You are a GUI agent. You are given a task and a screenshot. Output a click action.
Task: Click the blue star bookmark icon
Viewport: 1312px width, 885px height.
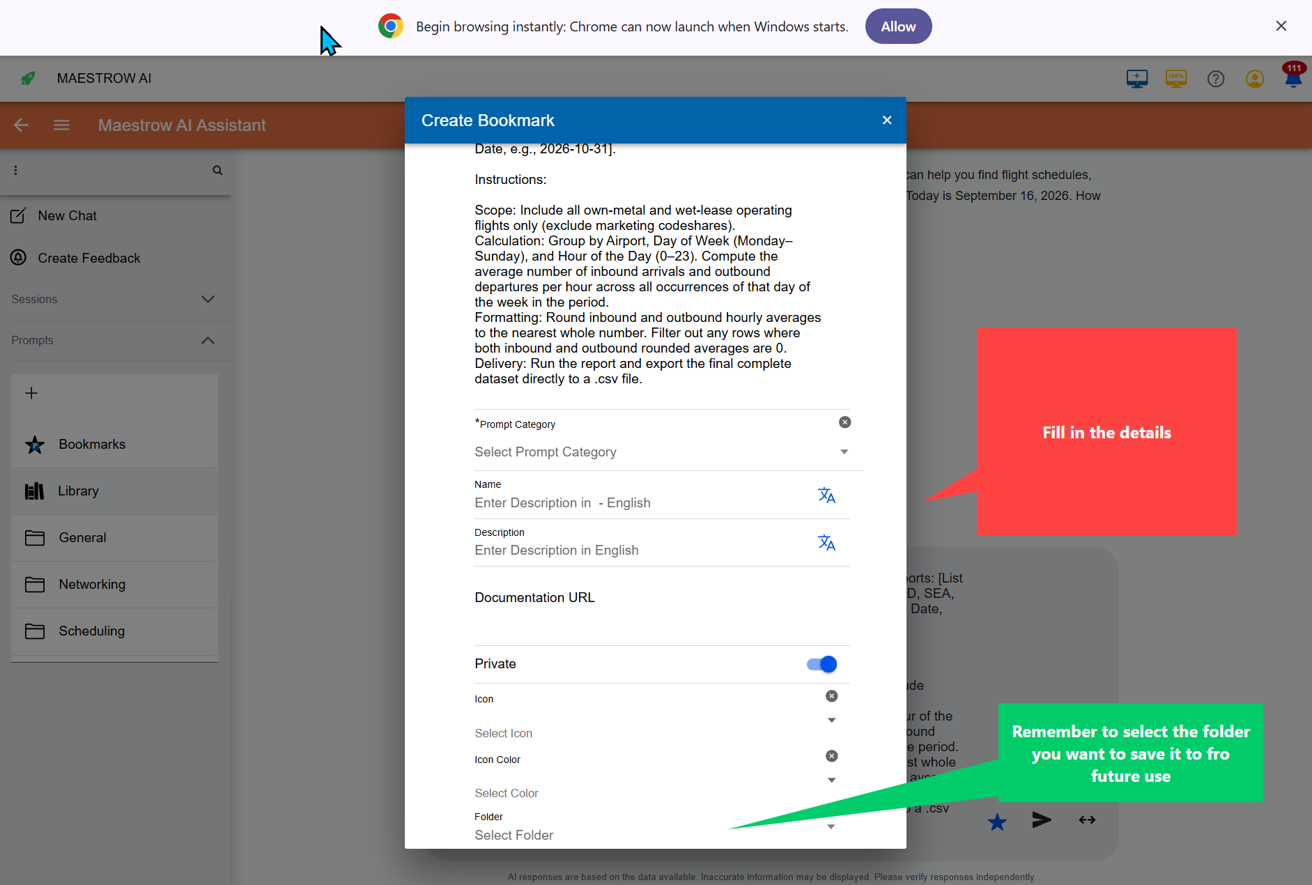pos(997,822)
